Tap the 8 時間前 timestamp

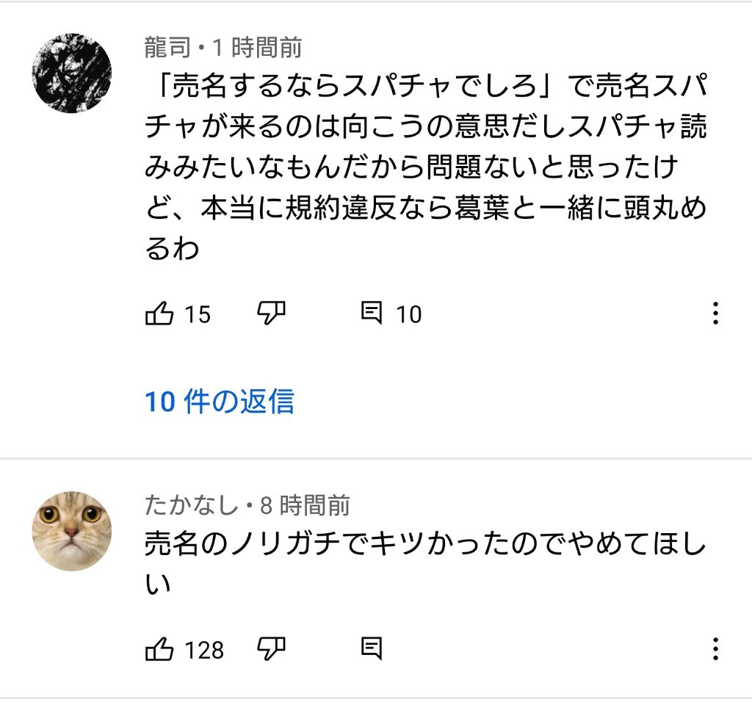click(x=305, y=505)
